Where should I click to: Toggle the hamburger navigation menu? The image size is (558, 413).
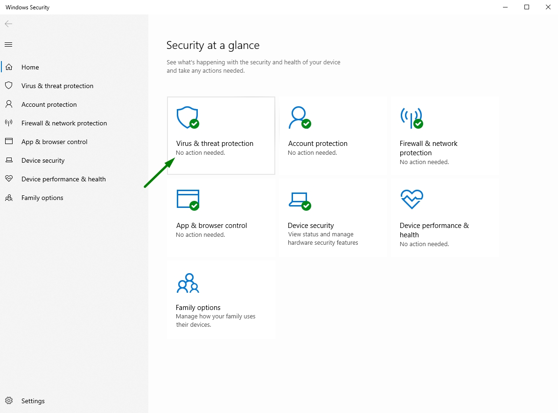(x=8, y=44)
